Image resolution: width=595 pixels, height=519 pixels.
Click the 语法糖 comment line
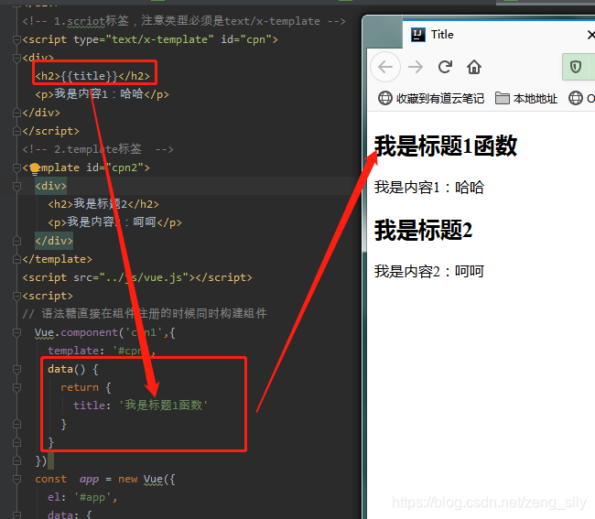pos(145,314)
